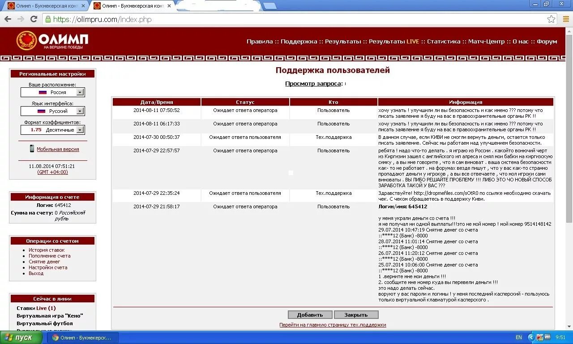Close the first Олимп browser tab
Image resolution: width=573 pixels, height=344 pixels.
pyautogui.click(x=83, y=6)
